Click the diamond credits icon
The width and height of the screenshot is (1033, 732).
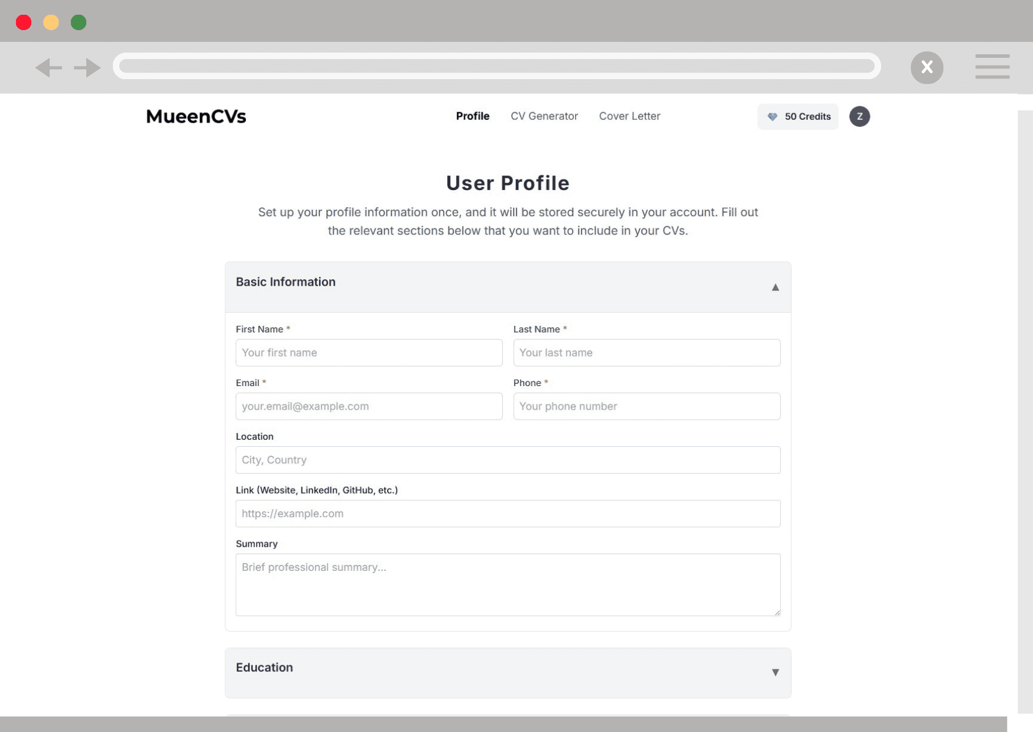pos(772,117)
